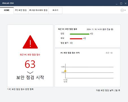Click the 점검 불가 0건 entry
128x102 pixels.
(x=67, y=43)
